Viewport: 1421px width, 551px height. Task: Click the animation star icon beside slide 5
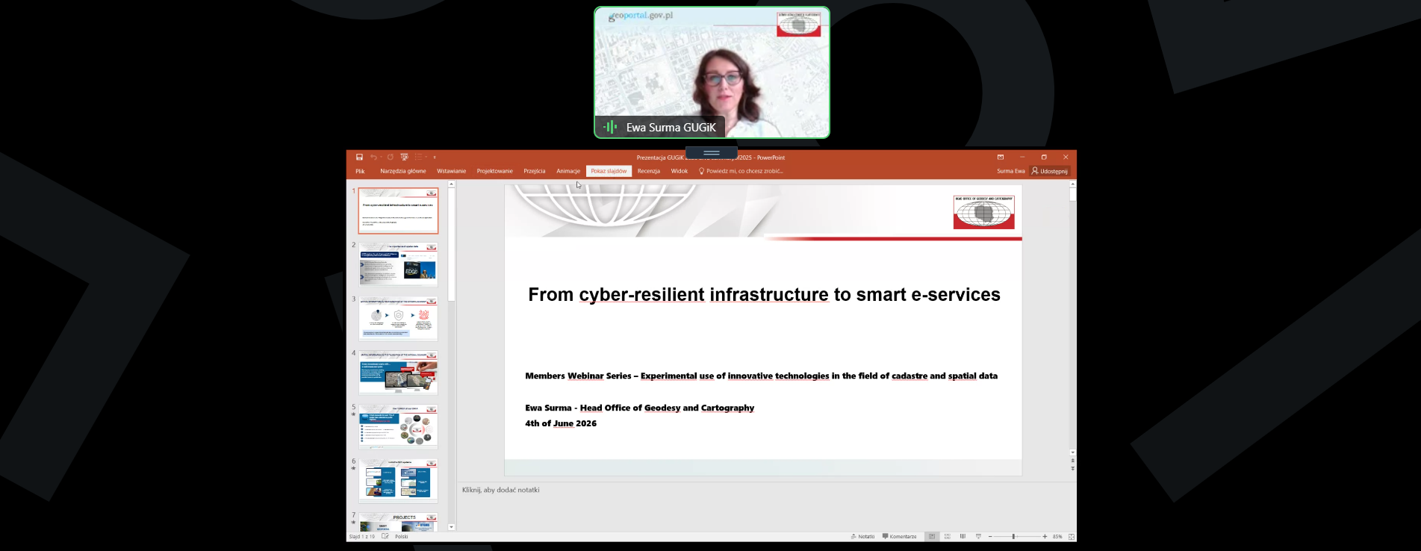354,414
